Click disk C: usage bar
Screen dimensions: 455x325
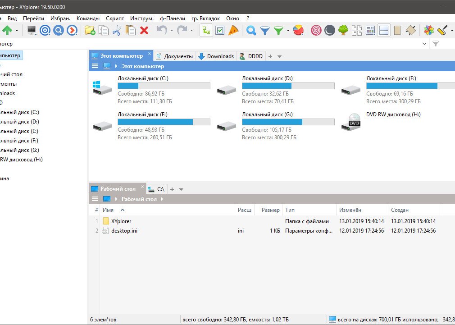point(164,86)
